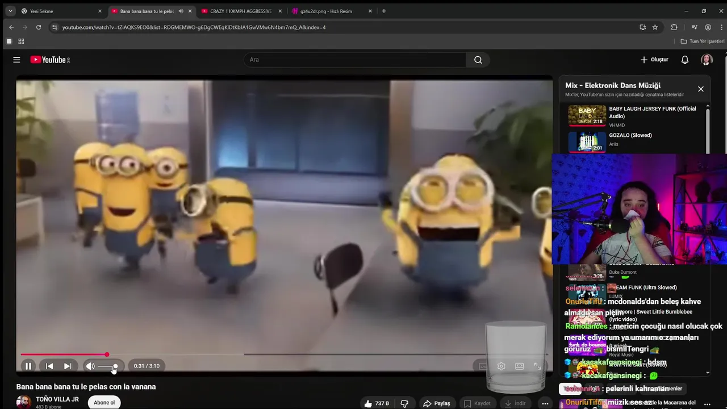Open browser extensions puzzle icon
Viewport: 727px width, 409px height.
[x=674, y=27]
